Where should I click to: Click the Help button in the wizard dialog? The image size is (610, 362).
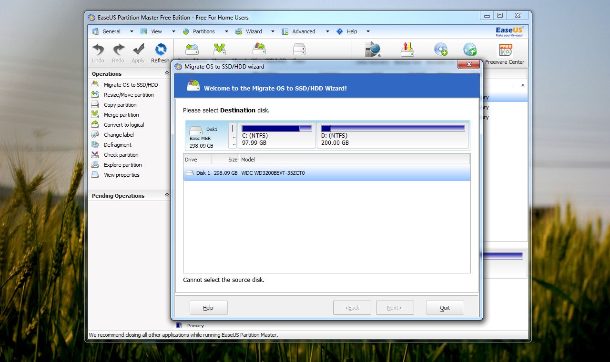[x=209, y=308]
